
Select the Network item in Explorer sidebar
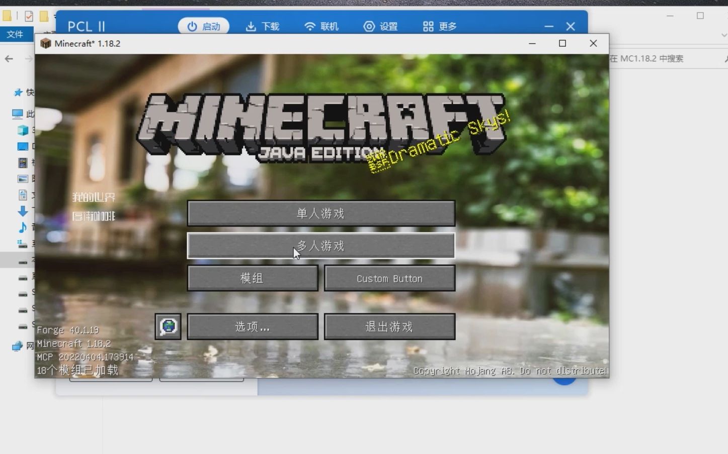pyautogui.click(x=18, y=346)
